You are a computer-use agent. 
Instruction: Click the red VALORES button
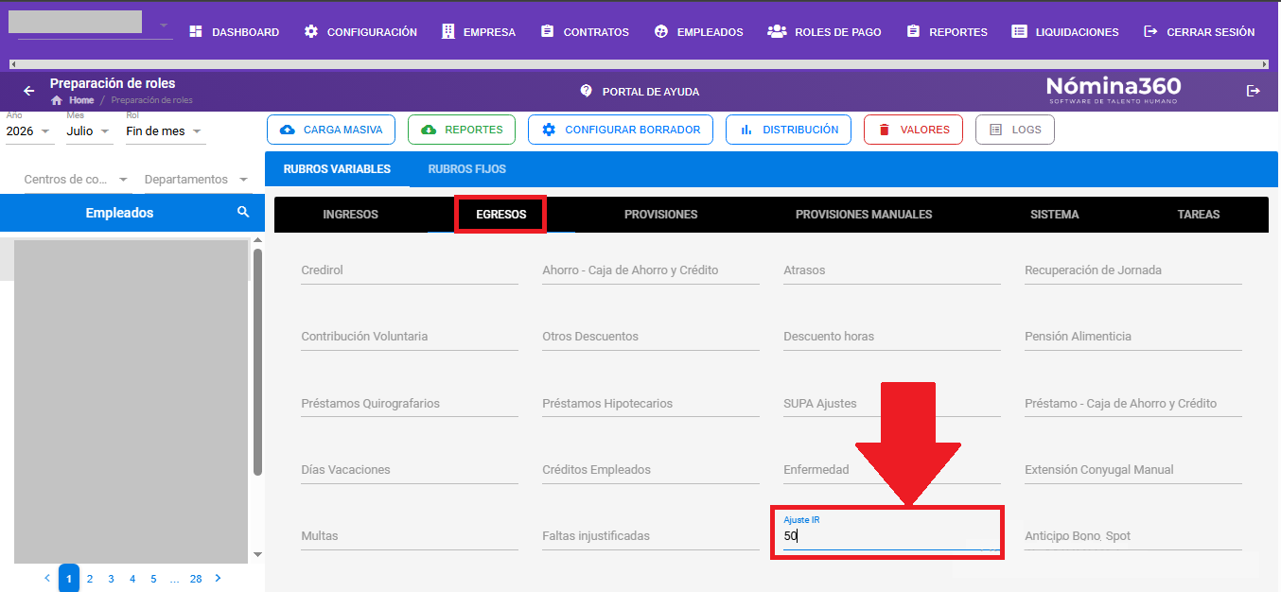pyautogui.click(x=913, y=130)
